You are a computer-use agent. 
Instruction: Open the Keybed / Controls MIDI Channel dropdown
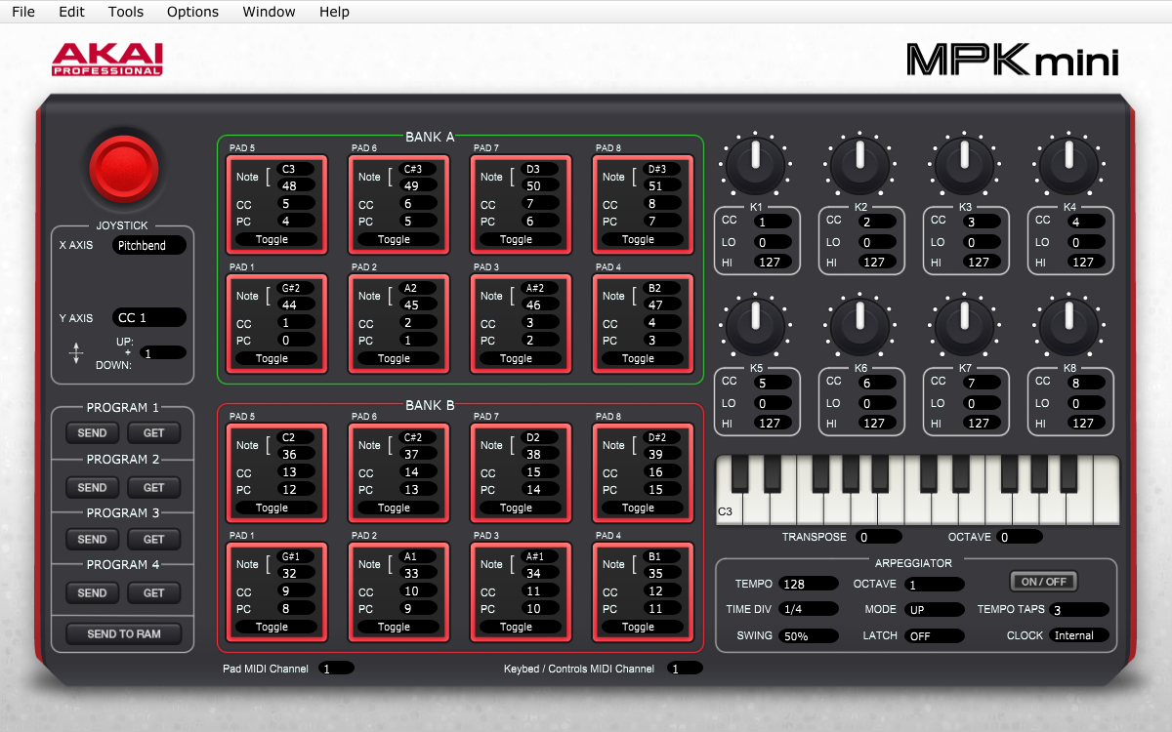point(685,669)
